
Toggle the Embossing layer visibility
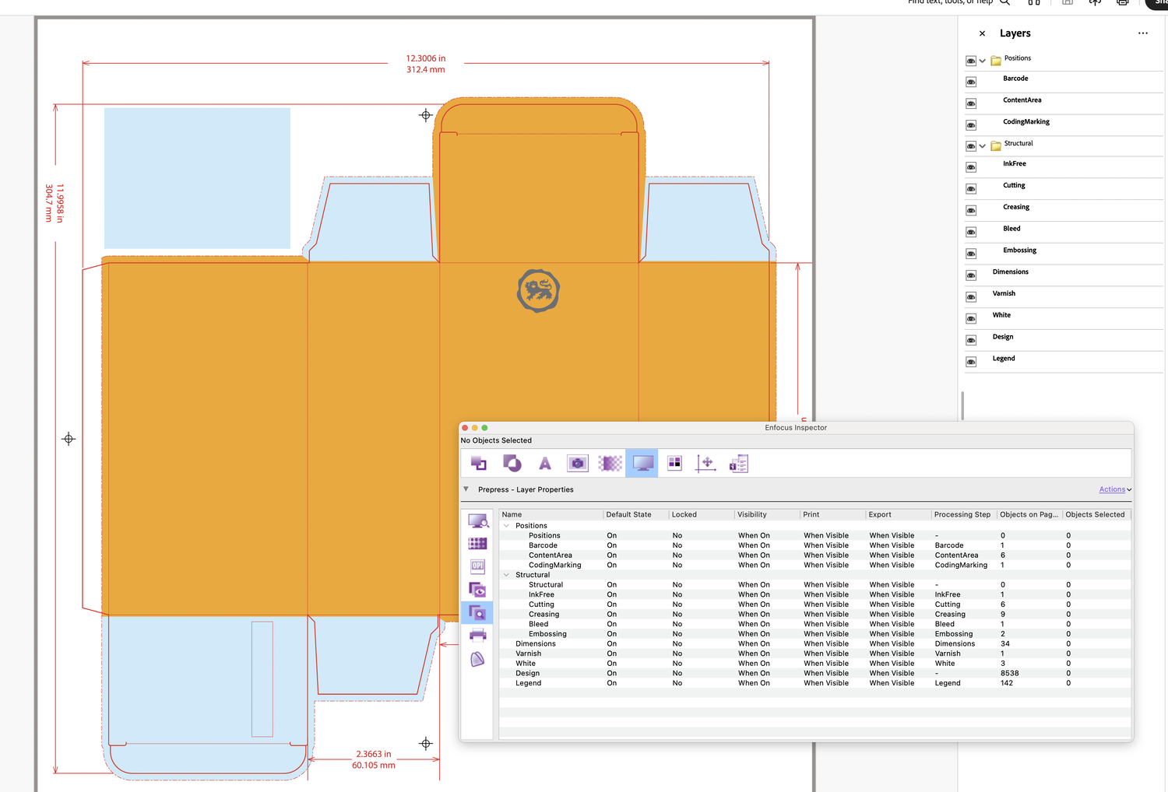coord(971,253)
